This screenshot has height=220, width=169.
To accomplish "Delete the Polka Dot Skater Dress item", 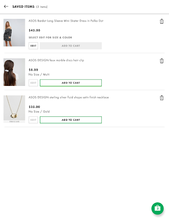I will point(162,21).
